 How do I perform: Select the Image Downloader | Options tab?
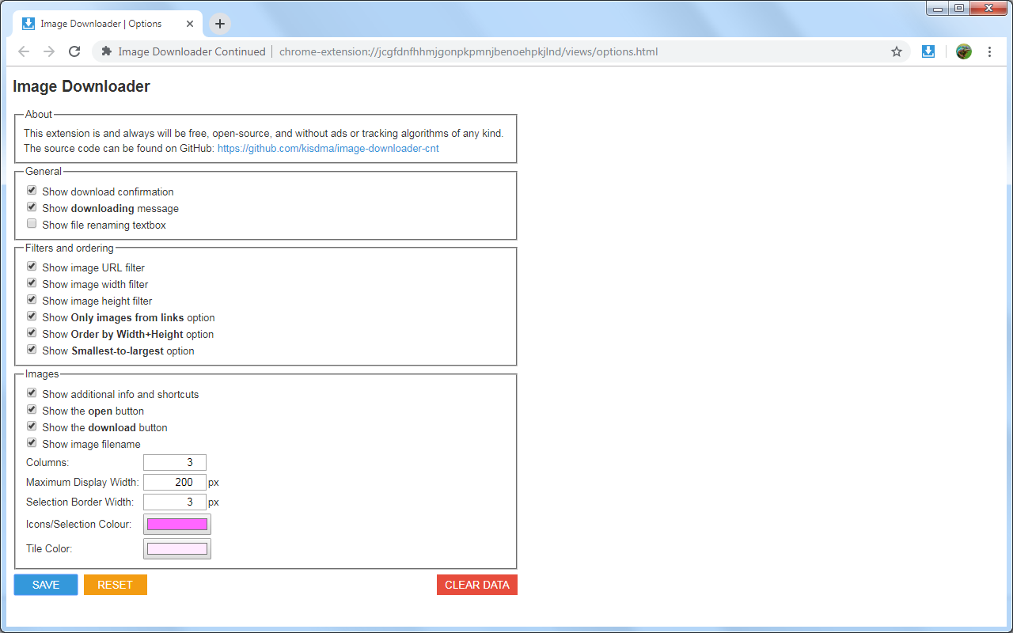[x=108, y=24]
